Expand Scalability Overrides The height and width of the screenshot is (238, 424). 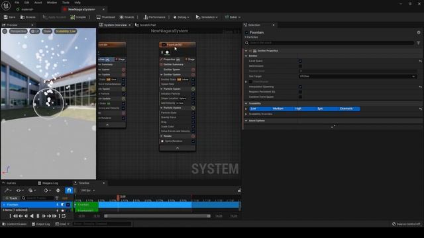(x=246, y=114)
